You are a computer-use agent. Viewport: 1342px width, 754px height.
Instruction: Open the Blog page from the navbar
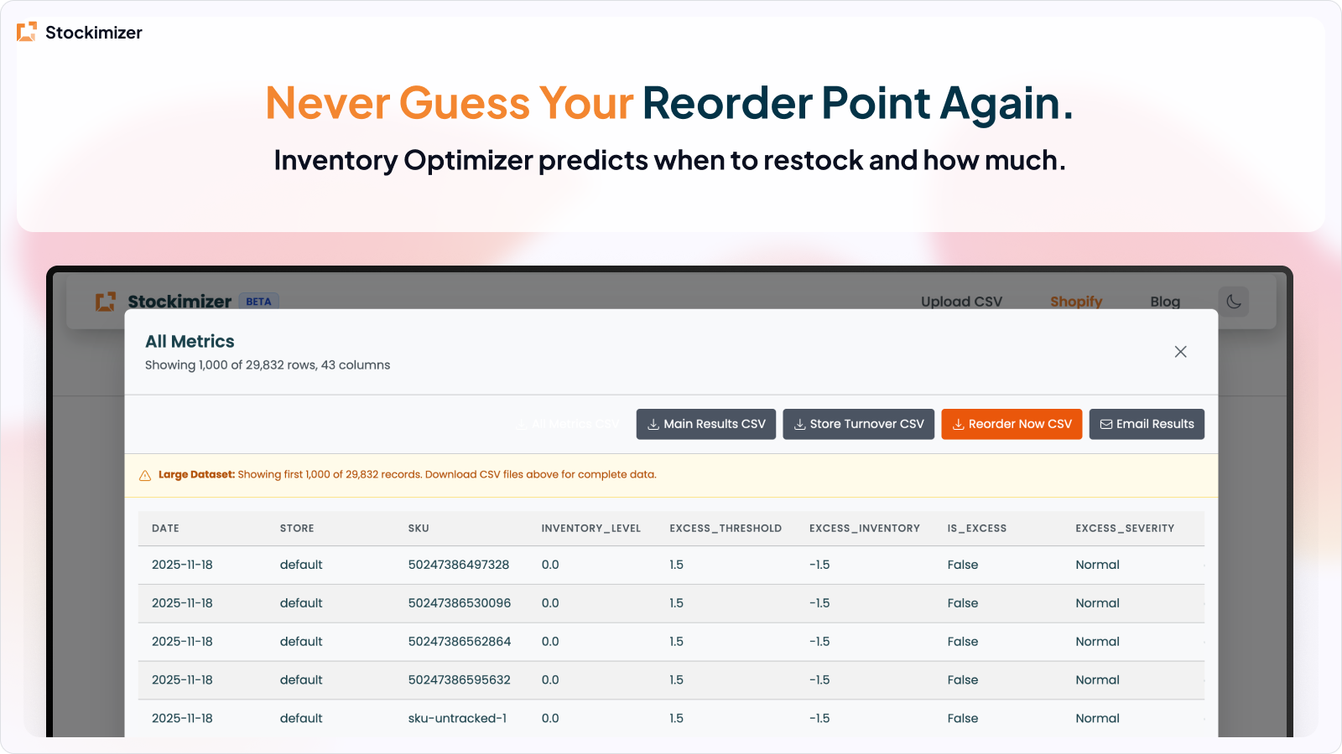(1164, 302)
